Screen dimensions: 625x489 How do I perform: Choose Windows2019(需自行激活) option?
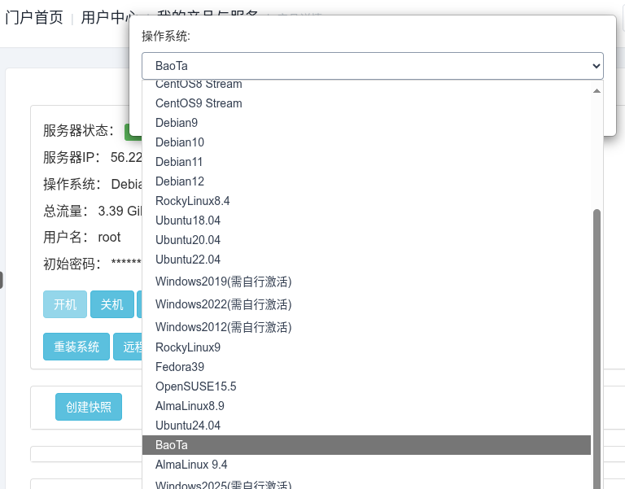pyautogui.click(x=366, y=282)
